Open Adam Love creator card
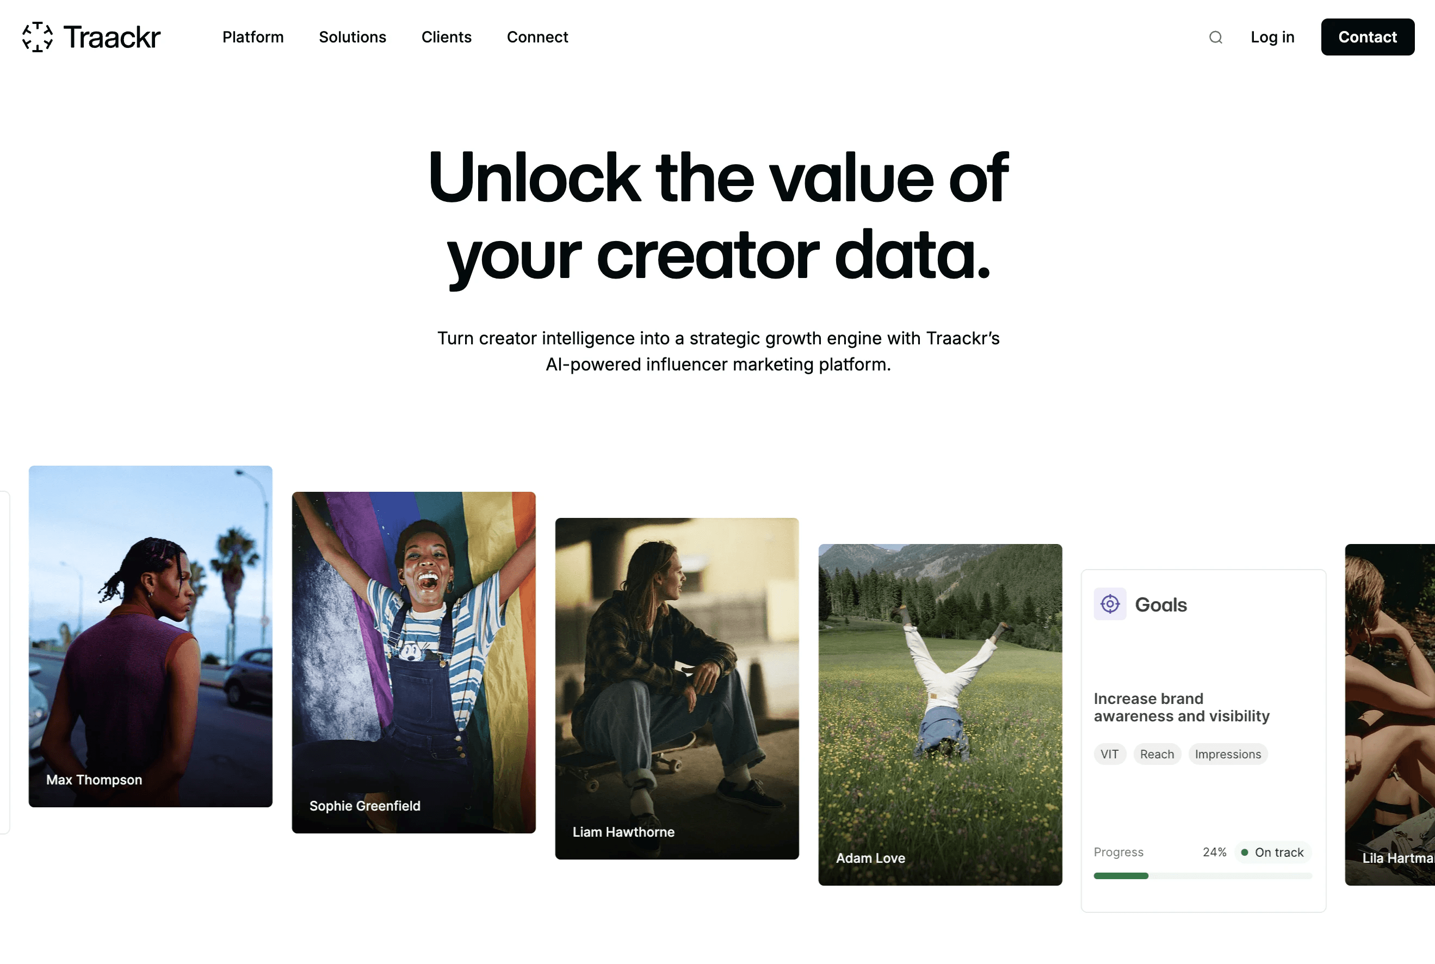The width and height of the screenshot is (1435, 964). click(x=939, y=714)
